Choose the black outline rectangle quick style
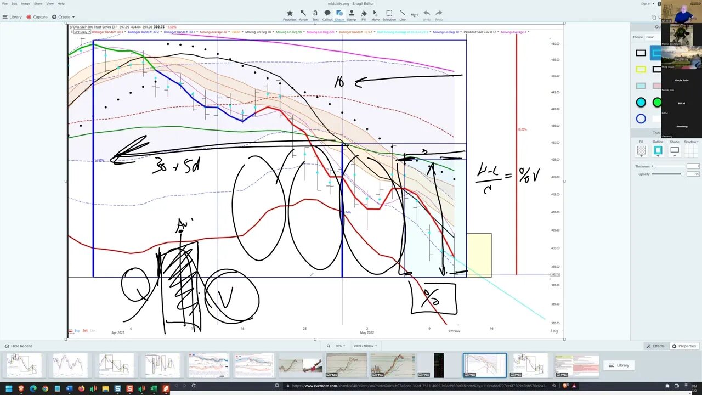 pos(641,53)
